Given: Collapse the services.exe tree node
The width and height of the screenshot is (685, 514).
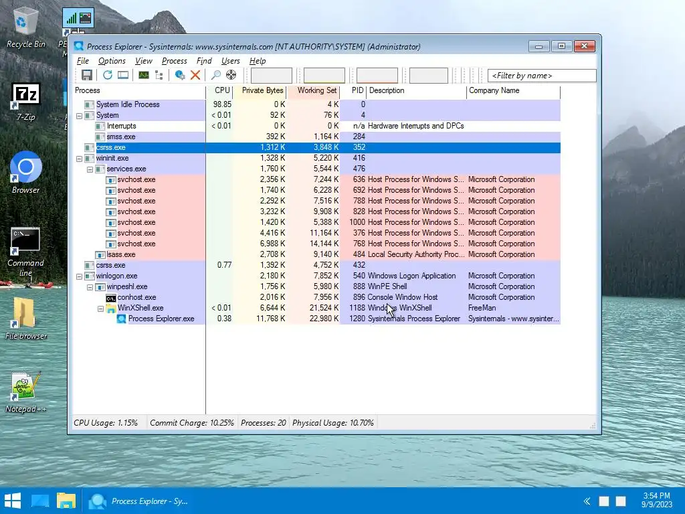Looking at the screenshot, I should coord(90,169).
